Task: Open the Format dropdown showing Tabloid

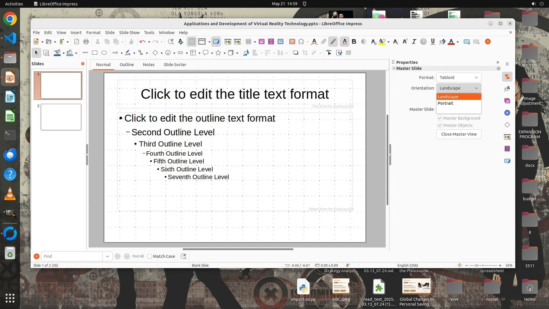Action: (x=459, y=78)
